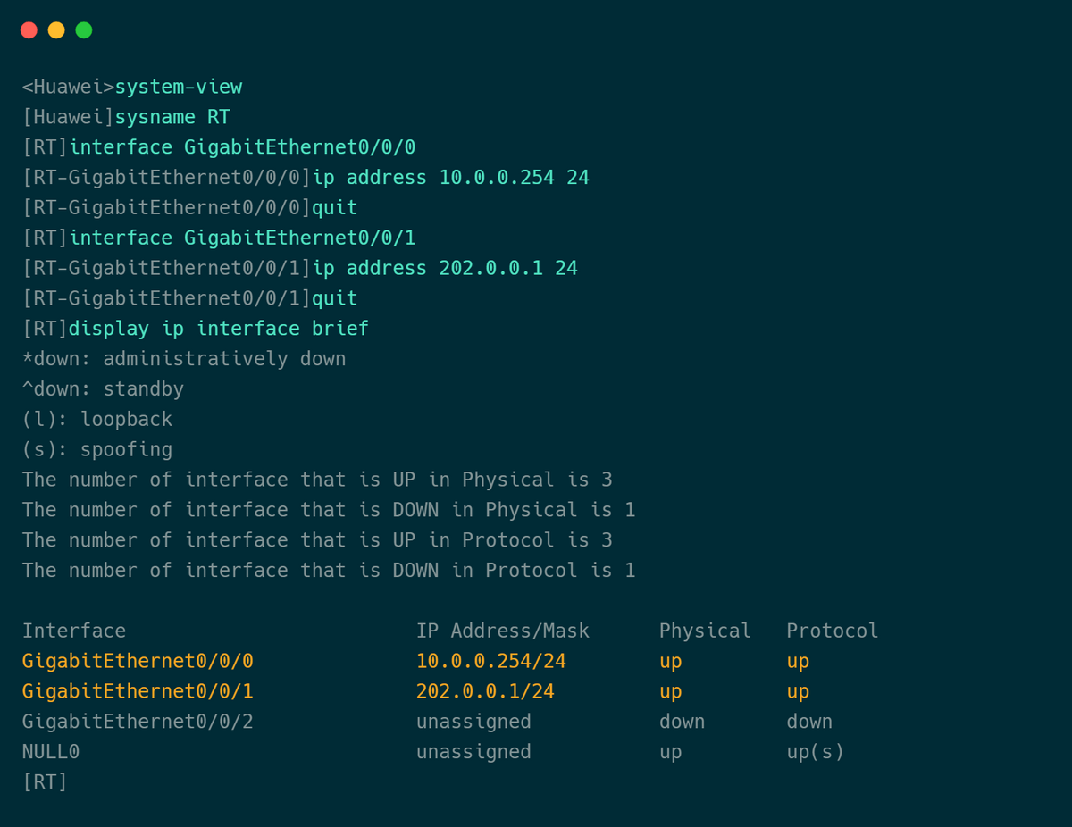Select the GigabitEthernet0/0/2 table row name

click(x=138, y=722)
